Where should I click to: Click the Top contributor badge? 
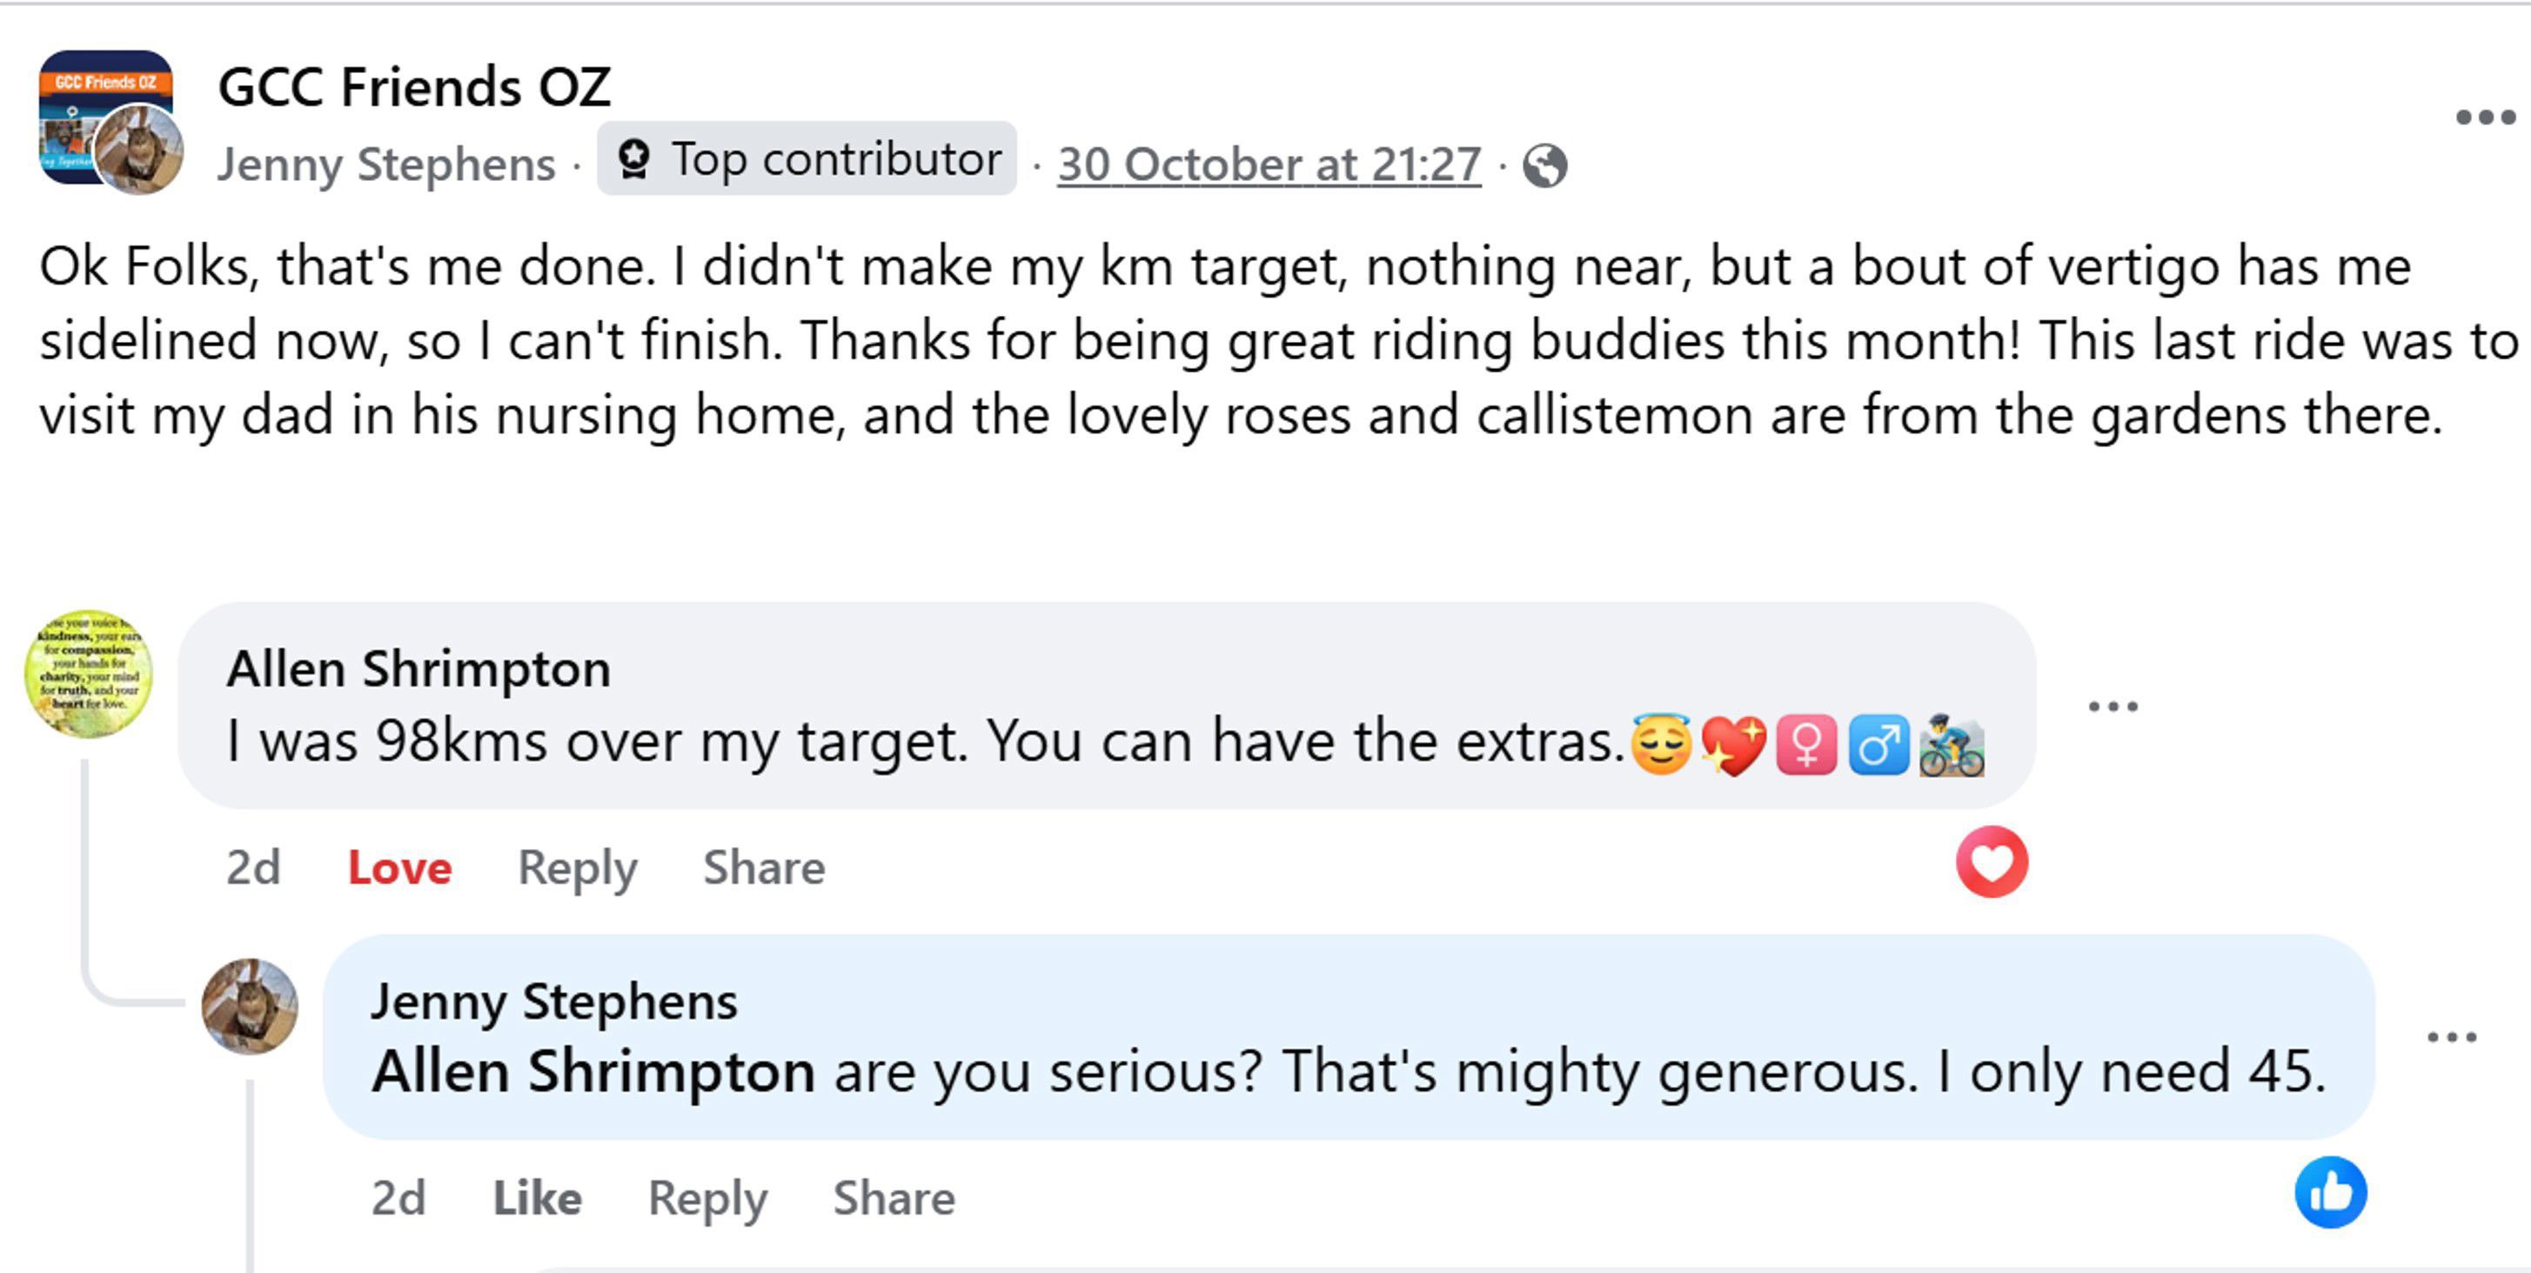807,159
